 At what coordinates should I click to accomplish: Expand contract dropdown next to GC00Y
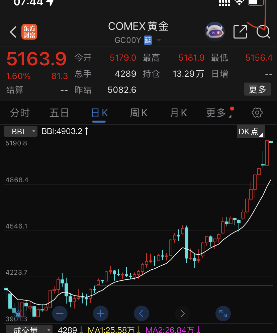(x=159, y=40)
